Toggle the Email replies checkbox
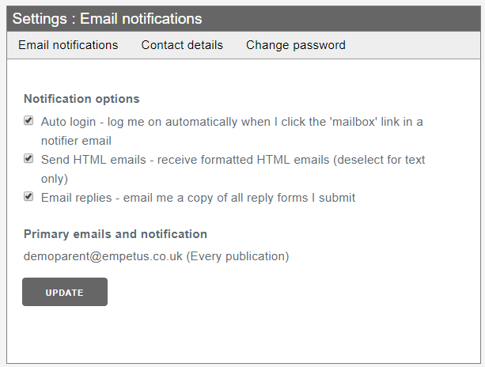Image resolution: width=485 pixels, height=367 pixels. click(x=28, y=197)
